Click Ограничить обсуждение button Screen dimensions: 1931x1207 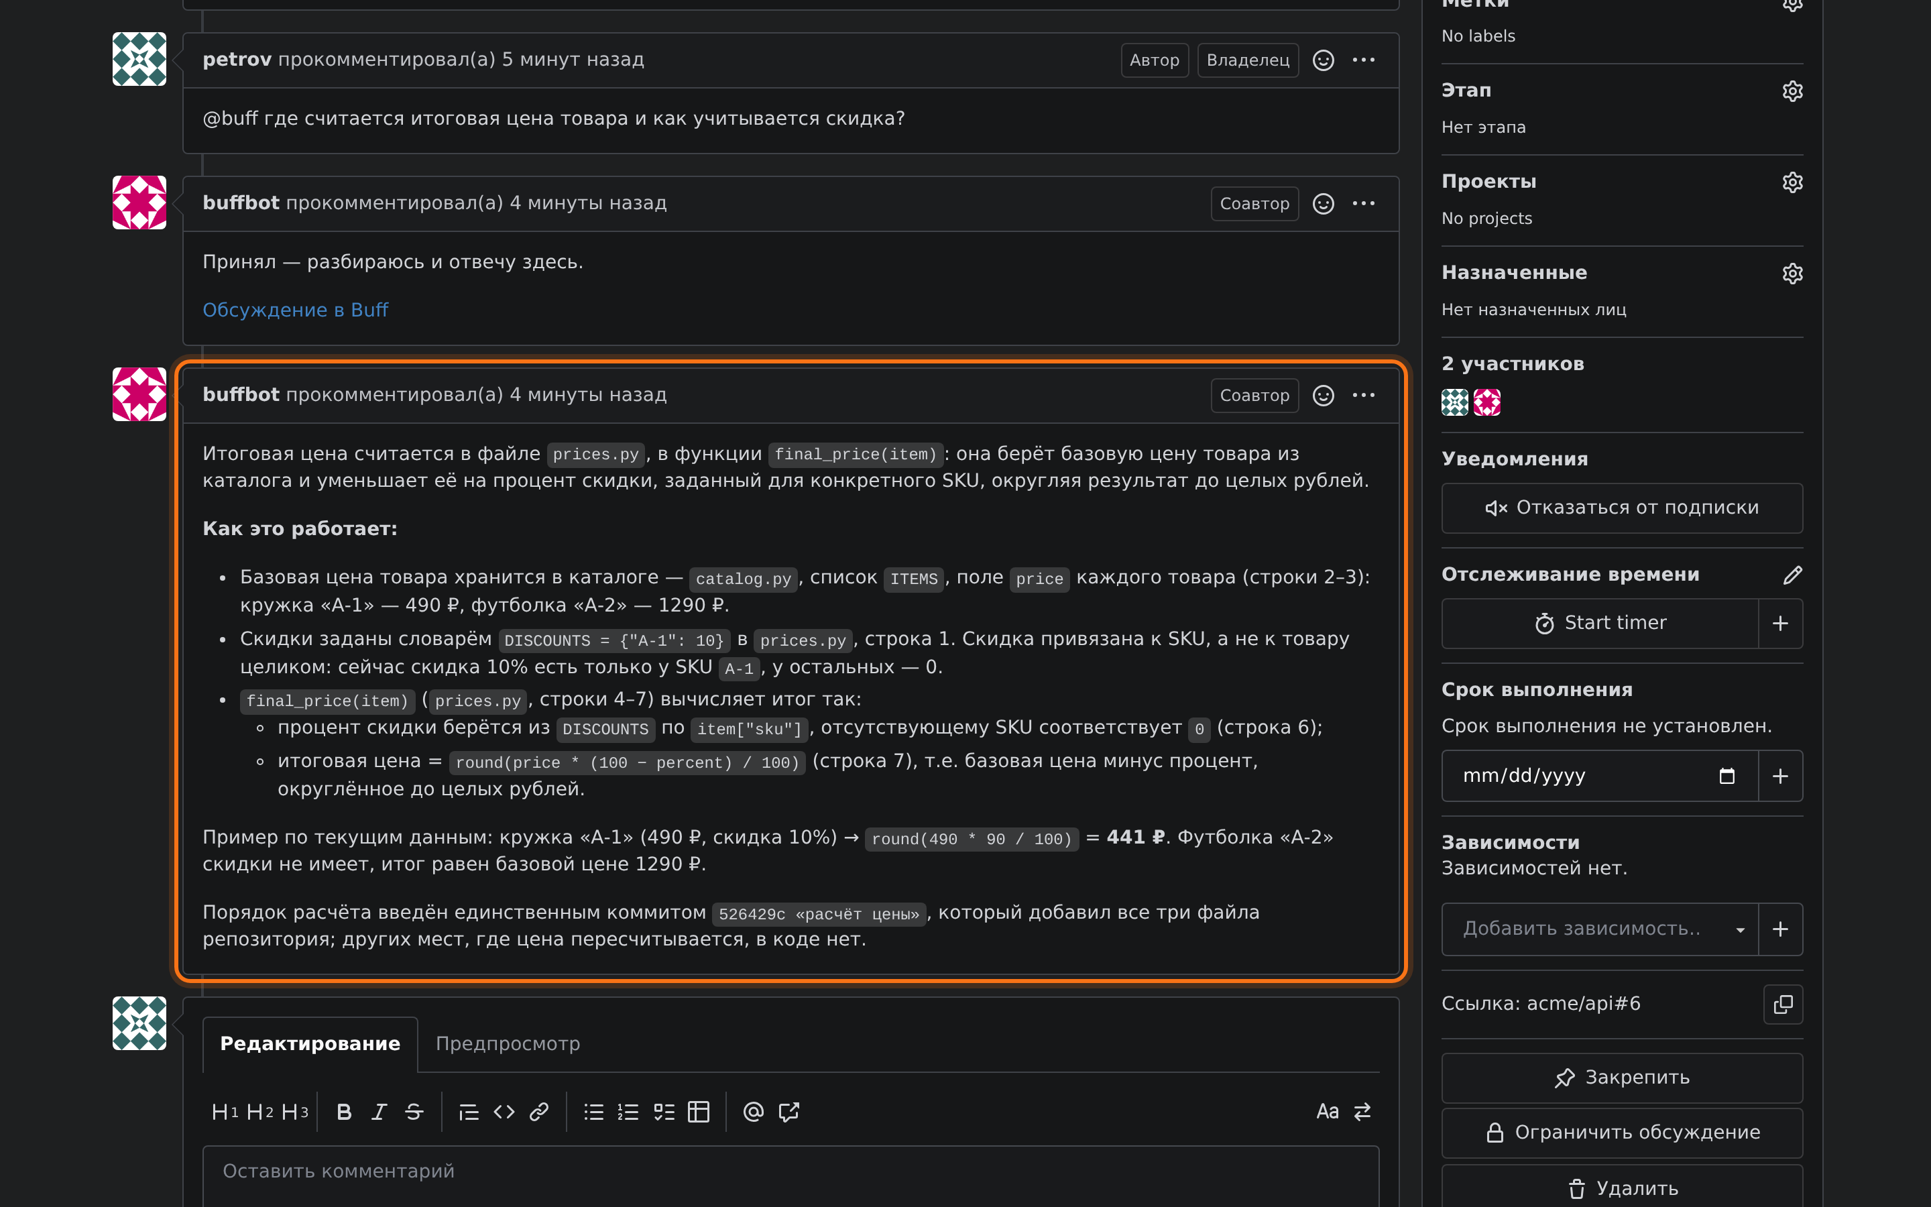1621,1133
